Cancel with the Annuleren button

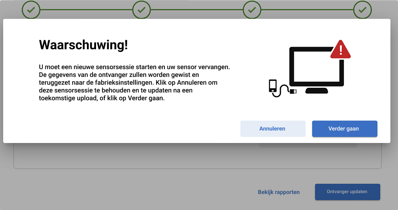(x=273, y=129)
